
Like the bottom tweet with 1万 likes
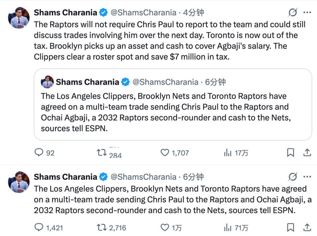(165, 227)
